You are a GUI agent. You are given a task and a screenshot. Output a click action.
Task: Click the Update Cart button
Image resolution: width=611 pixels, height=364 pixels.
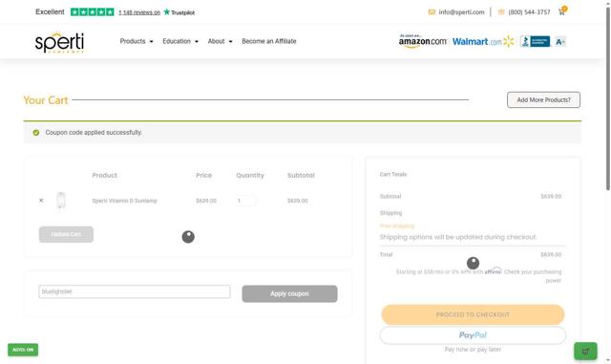click(66, 234)
